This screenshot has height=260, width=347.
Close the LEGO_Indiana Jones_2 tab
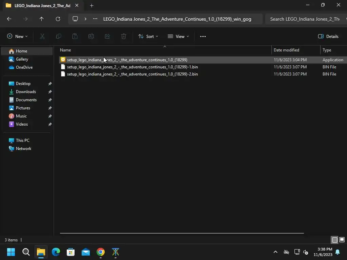click(77, 5)
